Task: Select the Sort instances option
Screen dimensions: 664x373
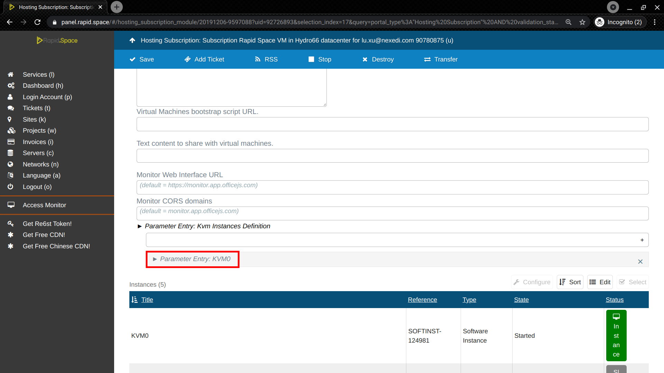Action: tap(570, 282)
